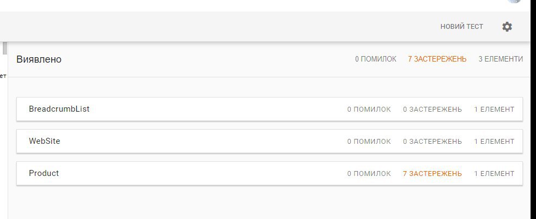Click WebSite's 0 ЗАСТЕРЕЖЕНЬ count
Screen dimensions: 536x219
tap(432, 142)
